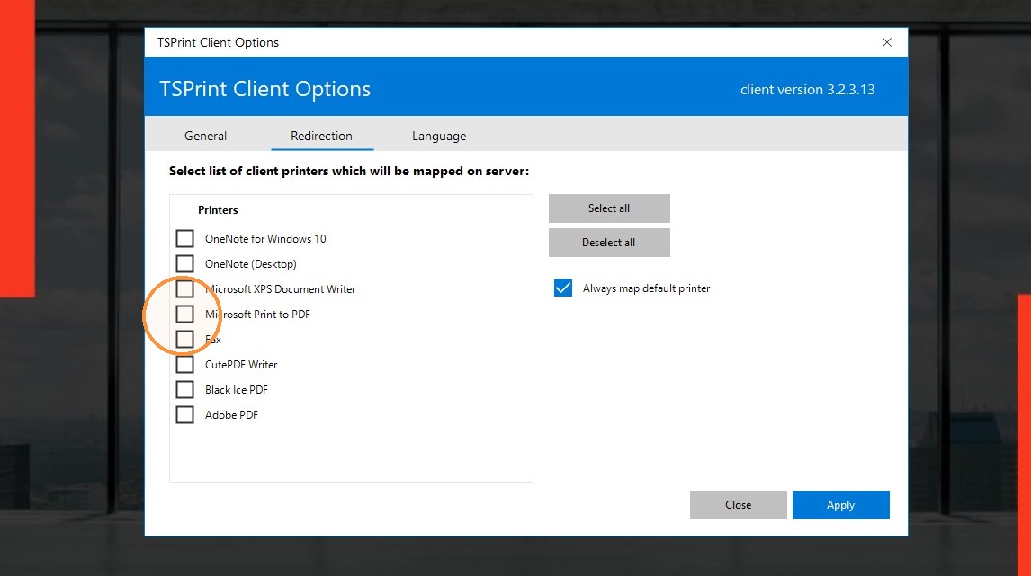The height and width of the screenshot is (576, 1031).
Task: Click the OneNote (Desktop) label text
Action: 250,264
